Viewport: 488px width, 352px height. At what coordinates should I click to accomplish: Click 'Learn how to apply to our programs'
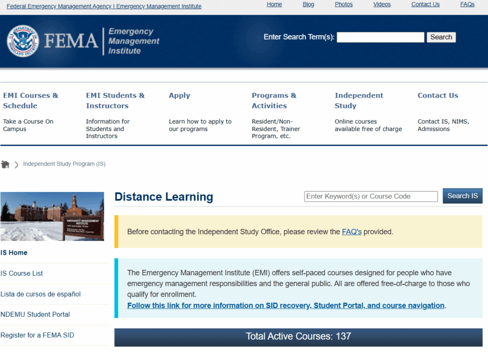[x=200, y=125]
